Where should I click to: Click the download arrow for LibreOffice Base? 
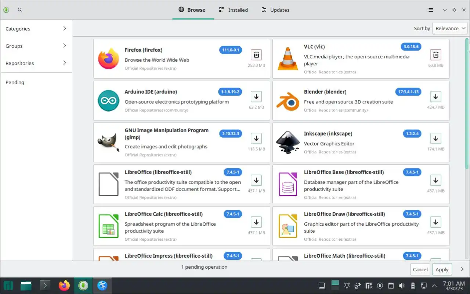(435, 180)
